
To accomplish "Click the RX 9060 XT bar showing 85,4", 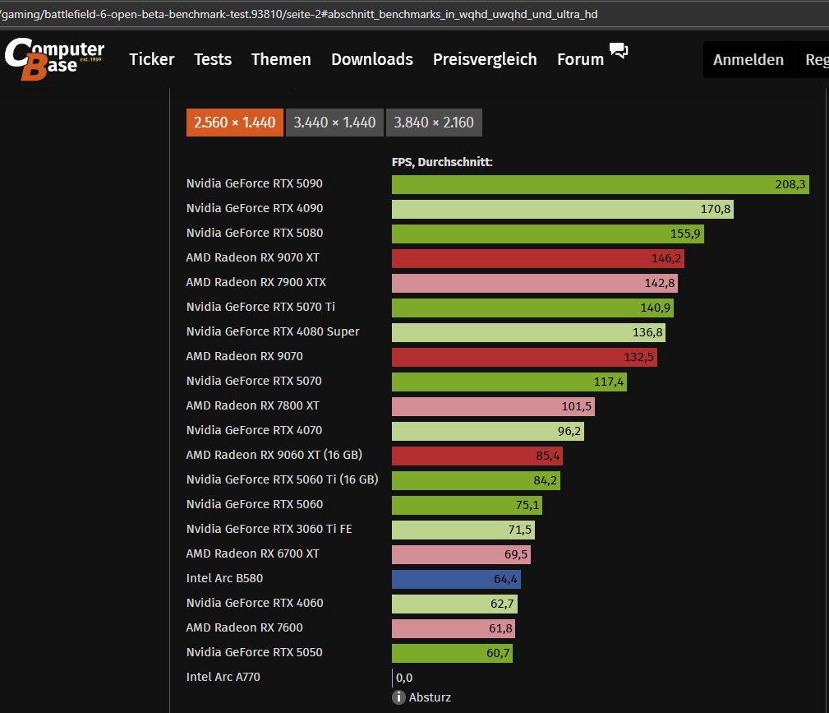I will 477,456.
